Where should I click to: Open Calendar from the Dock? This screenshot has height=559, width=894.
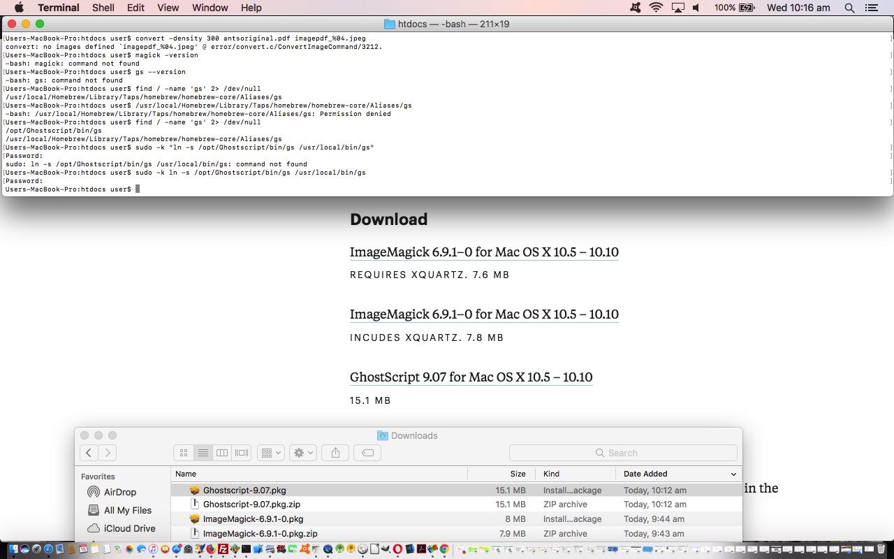pyautogui.click(x=83, y=549)
